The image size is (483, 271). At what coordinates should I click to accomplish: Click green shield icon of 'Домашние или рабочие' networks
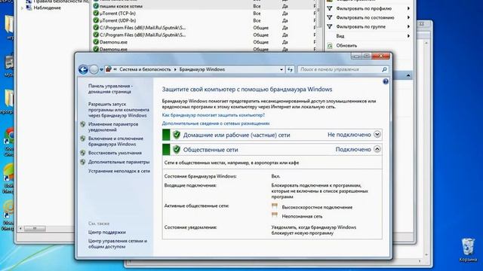click(176, 135)
